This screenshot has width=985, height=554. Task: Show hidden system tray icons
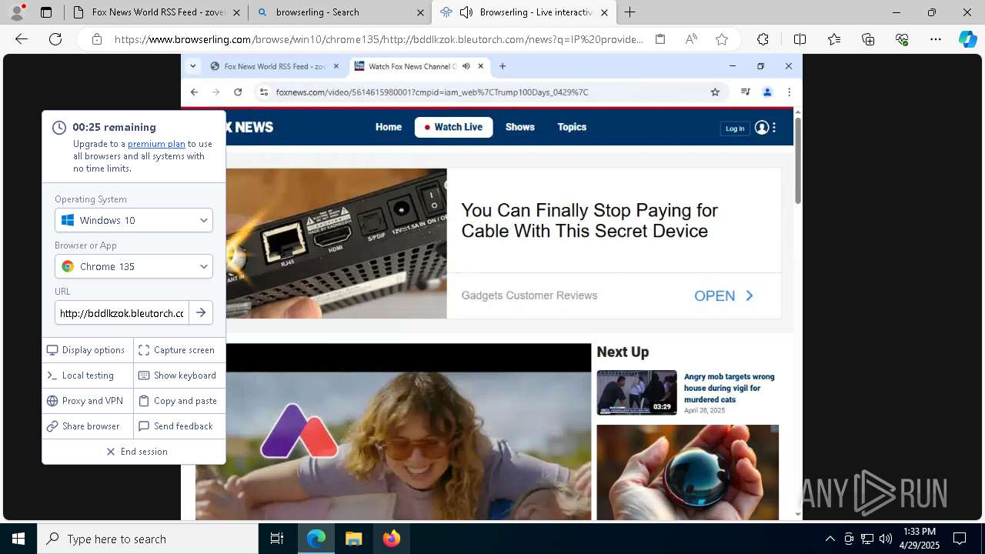point(830,539)
